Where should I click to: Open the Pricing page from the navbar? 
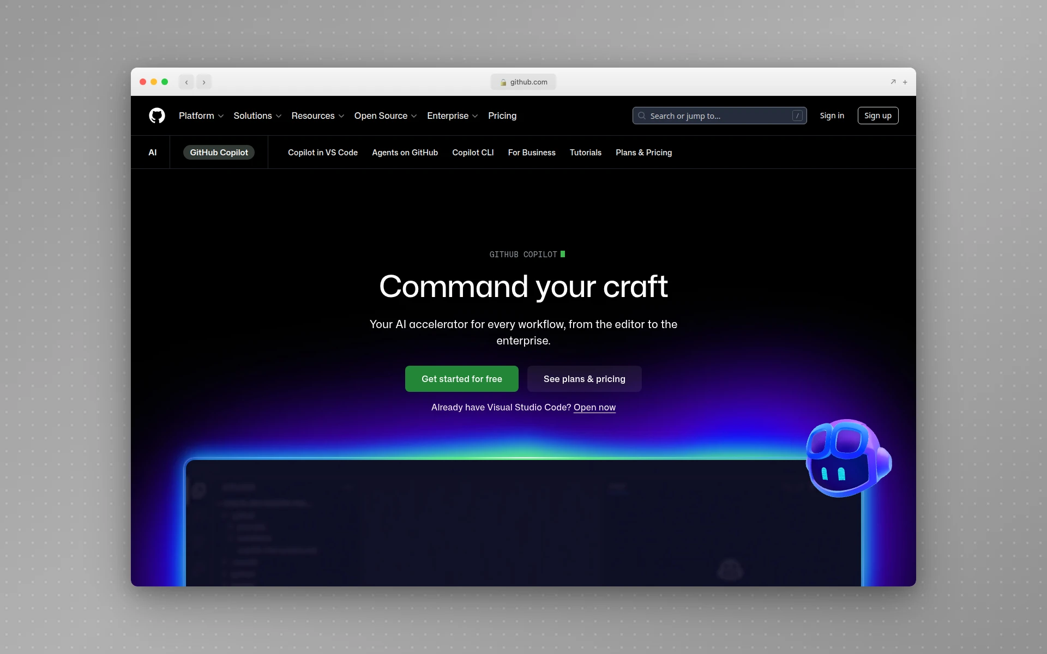(x=502, y=116)
